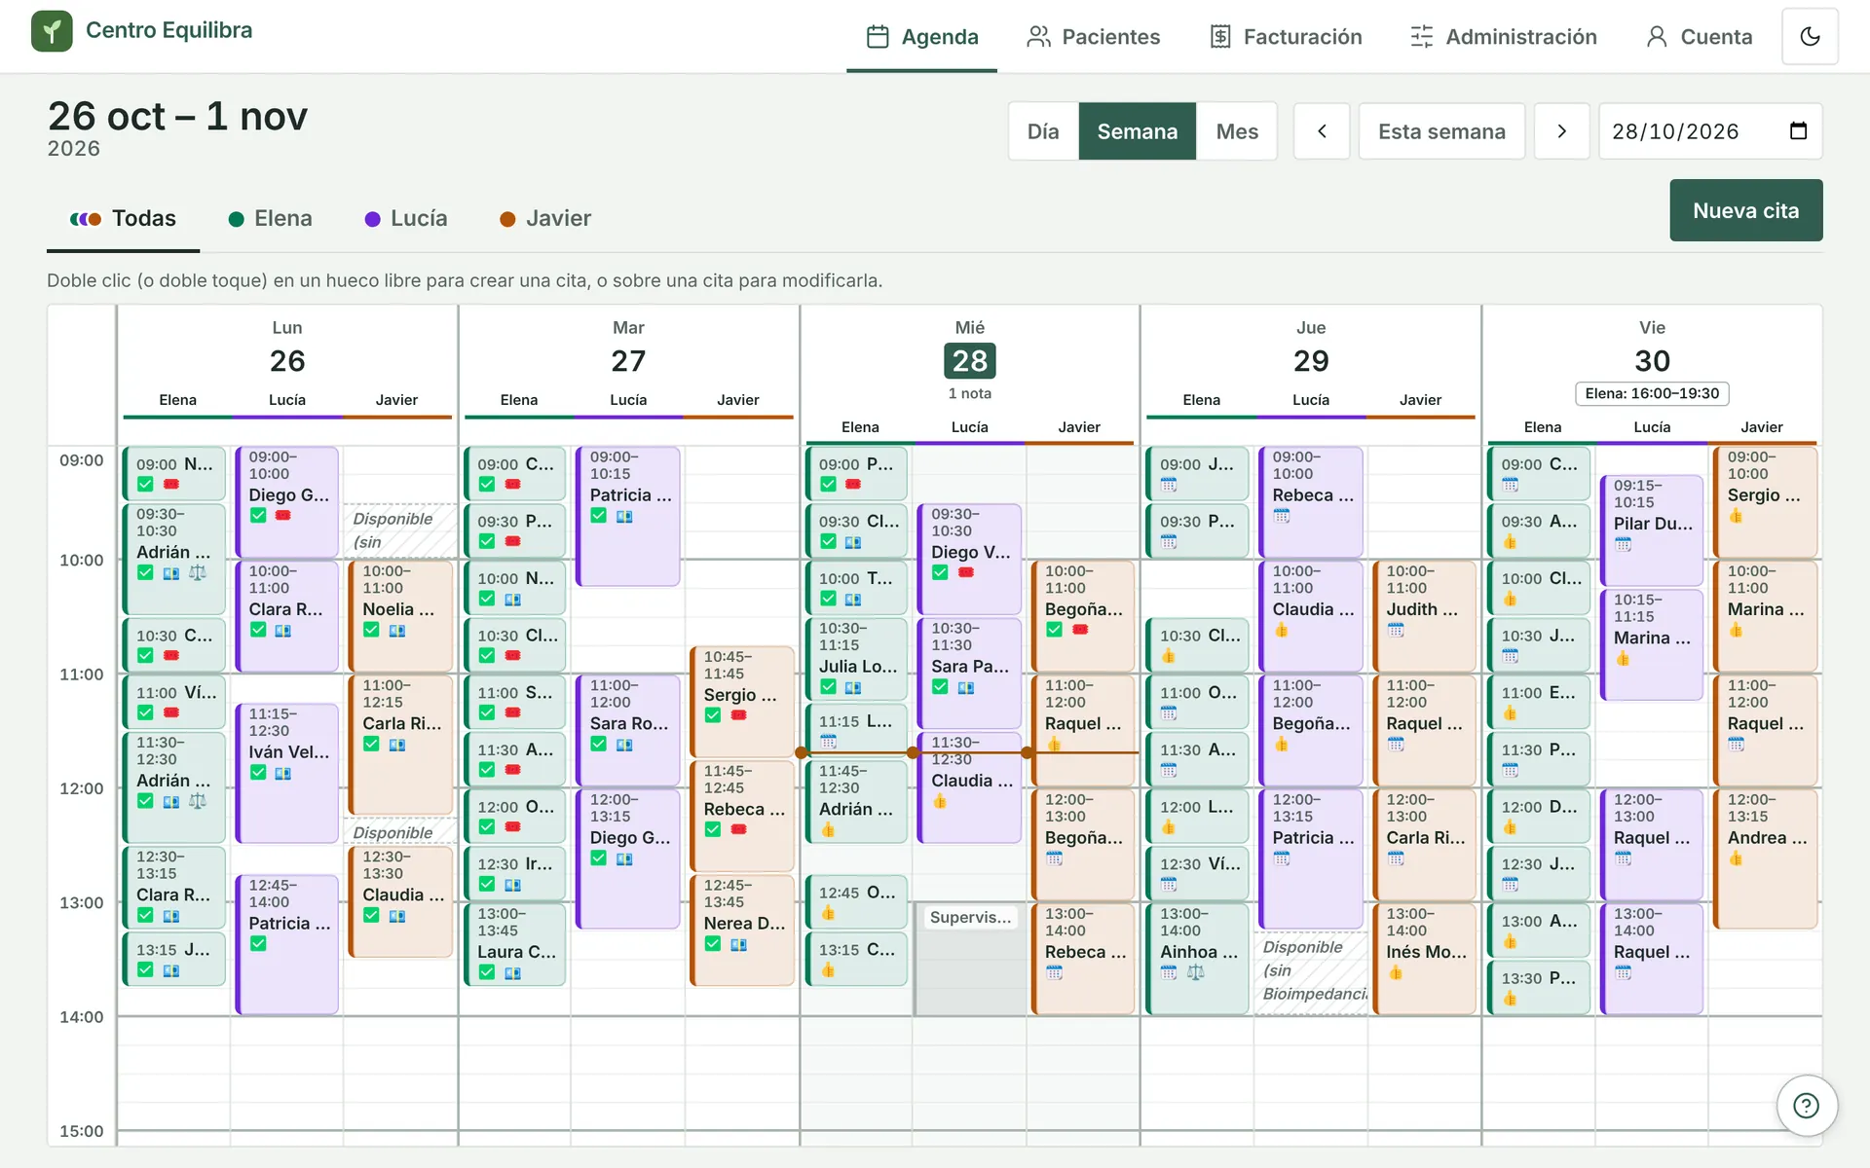1870x1168 pixels.
Task: Click Javier's orange color dot filter
Action: (507, 220)
